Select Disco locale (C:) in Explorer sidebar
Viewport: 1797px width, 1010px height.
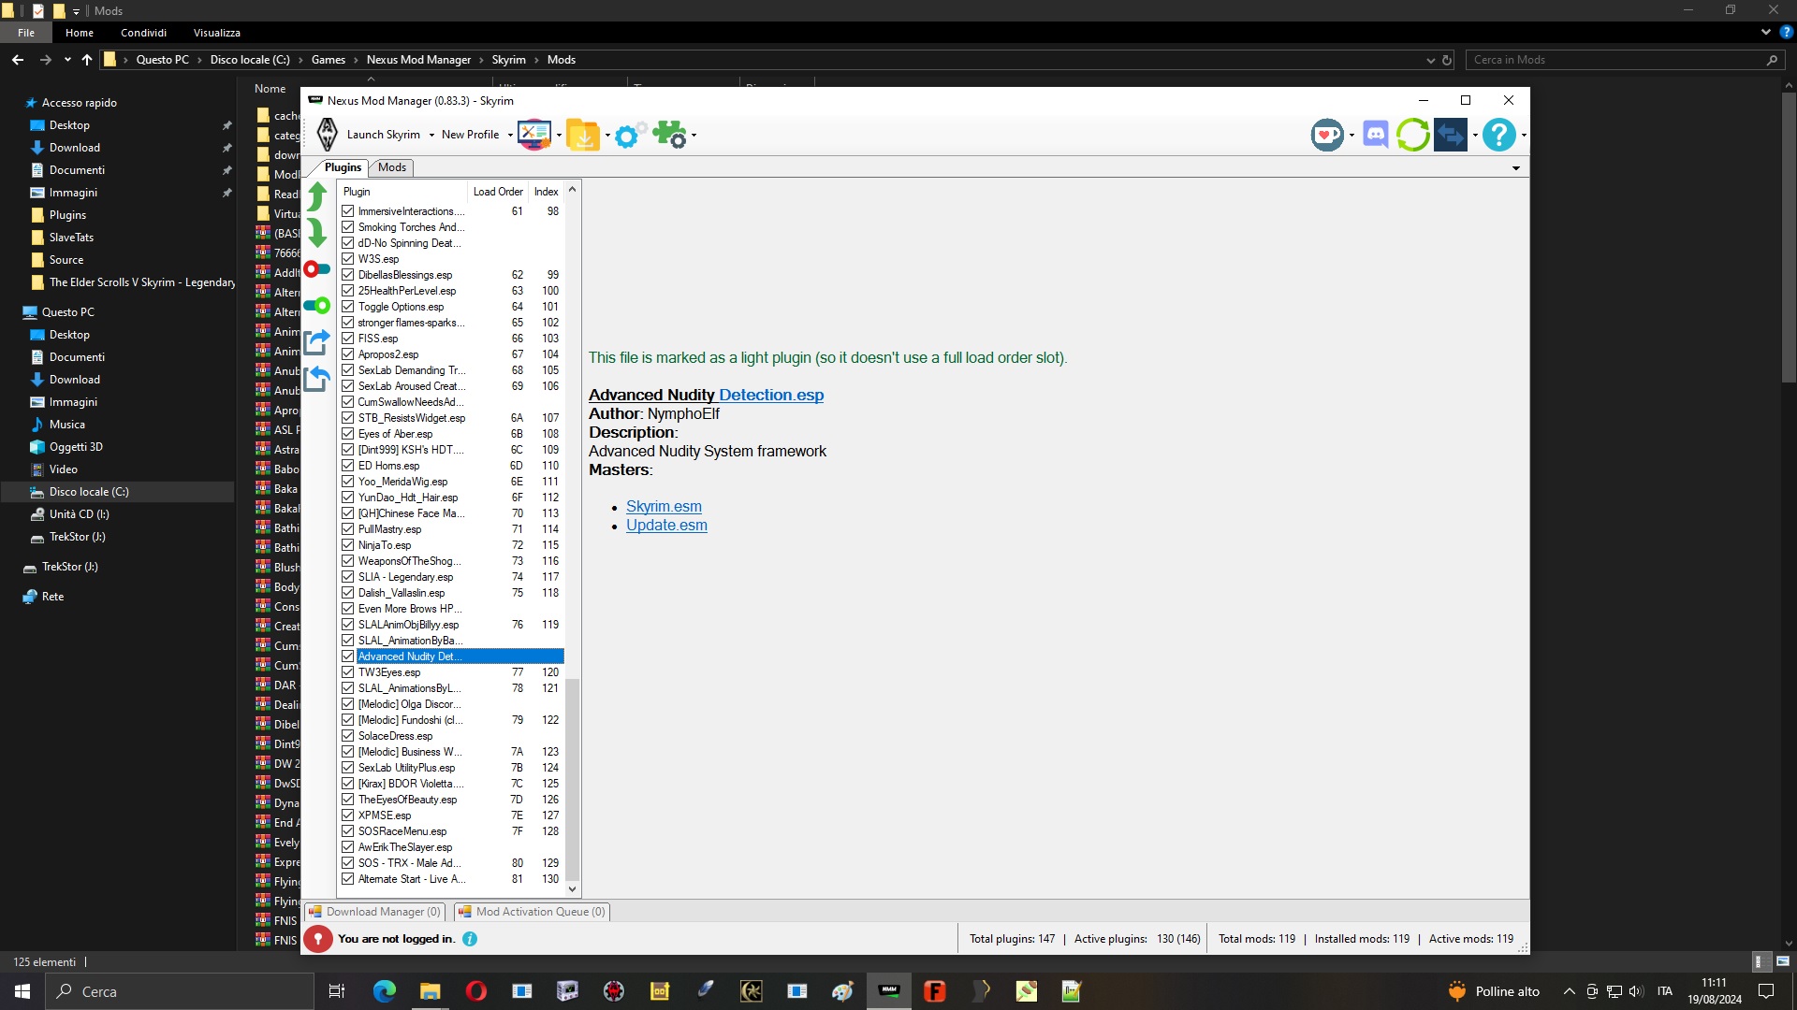pyautogui.click(x=118, y=492)
